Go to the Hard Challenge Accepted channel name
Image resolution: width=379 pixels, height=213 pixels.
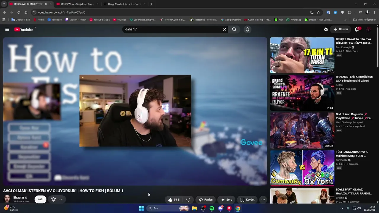coord(349,122)
